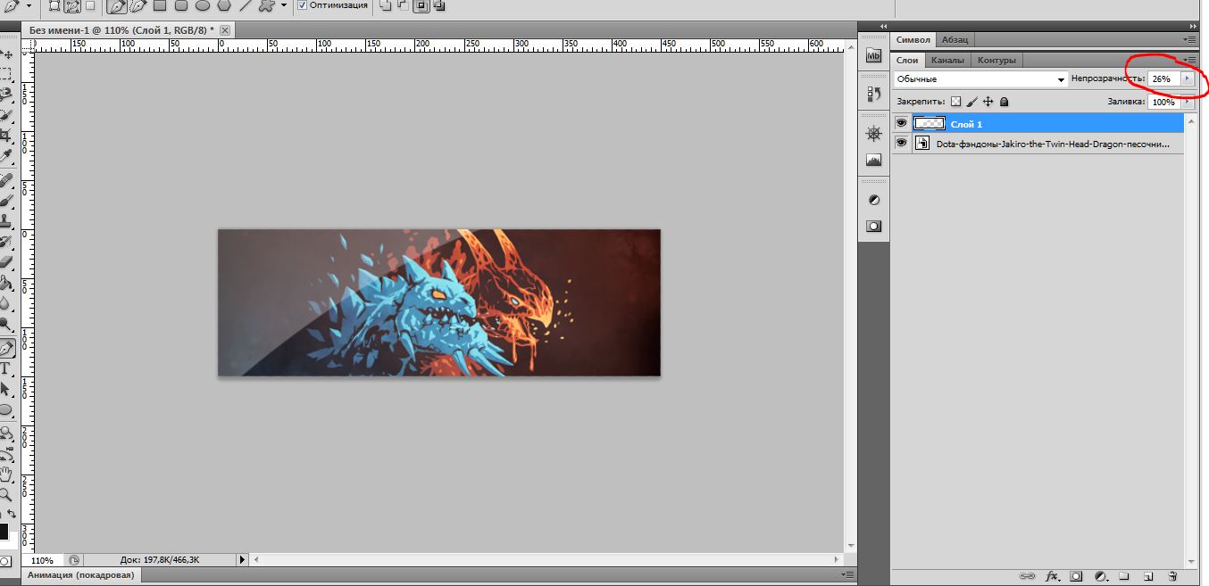Select the Paths mode icon in options bar
Image resolution: width=1209 pixels, height=586 pixels.
[73, 5]
